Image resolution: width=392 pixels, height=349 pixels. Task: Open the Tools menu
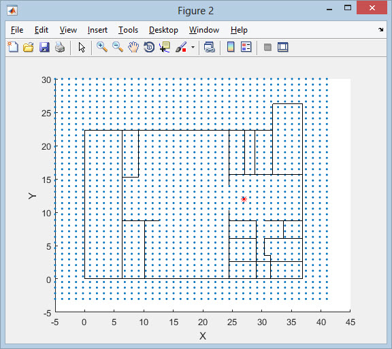tap(128, 30)
